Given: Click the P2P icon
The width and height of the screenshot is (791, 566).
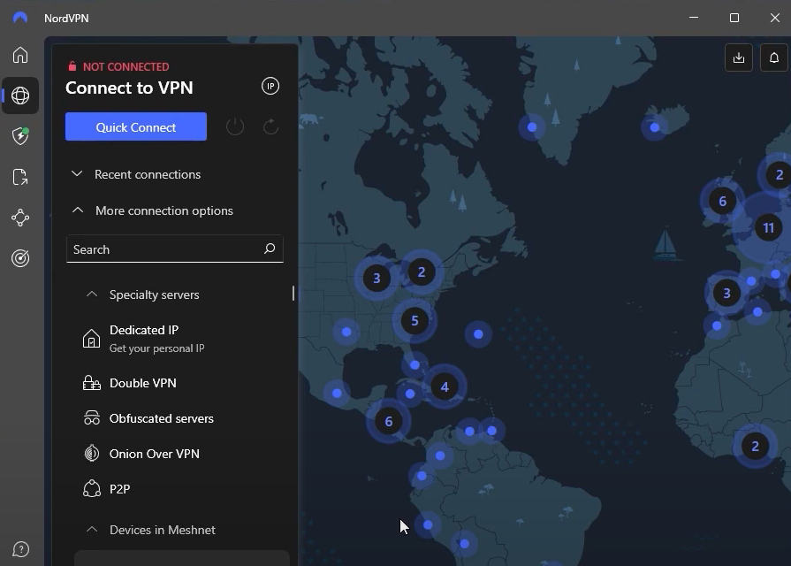Looking at the screenshot, I should pyautogui.click(x=91, y=489).
